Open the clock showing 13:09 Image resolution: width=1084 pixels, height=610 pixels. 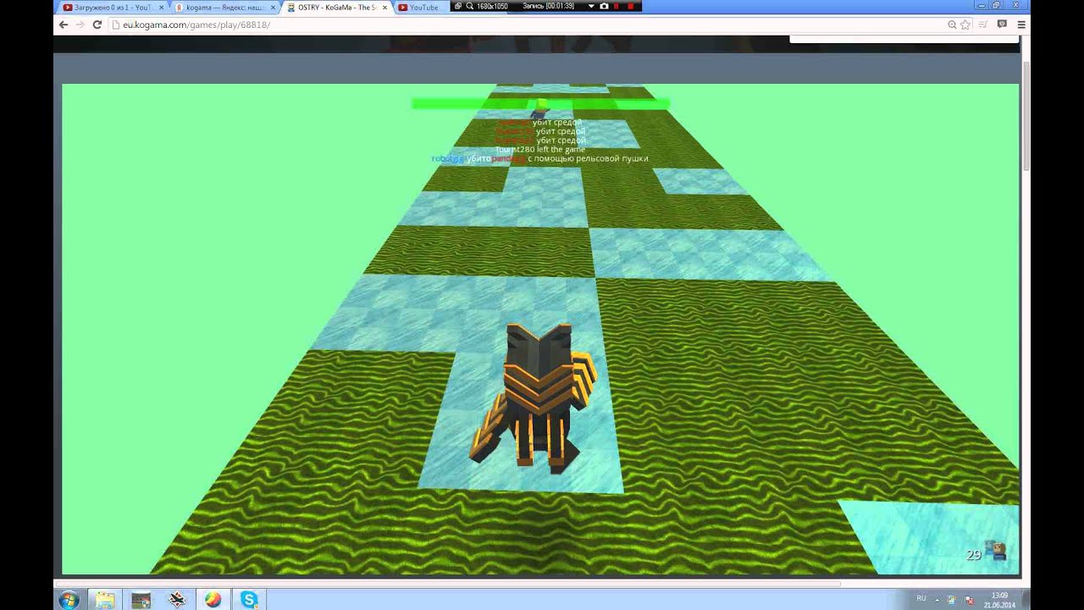coord(999,600)
